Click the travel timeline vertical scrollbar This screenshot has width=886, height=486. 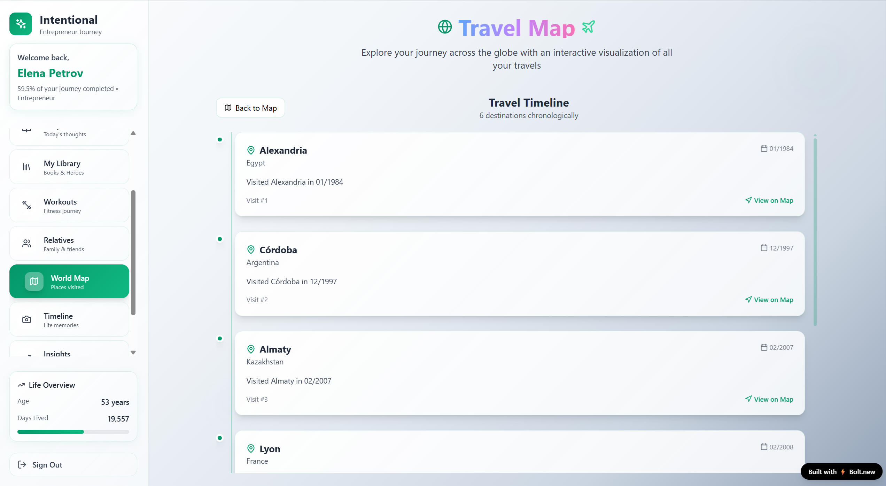(x=815, y=232)
